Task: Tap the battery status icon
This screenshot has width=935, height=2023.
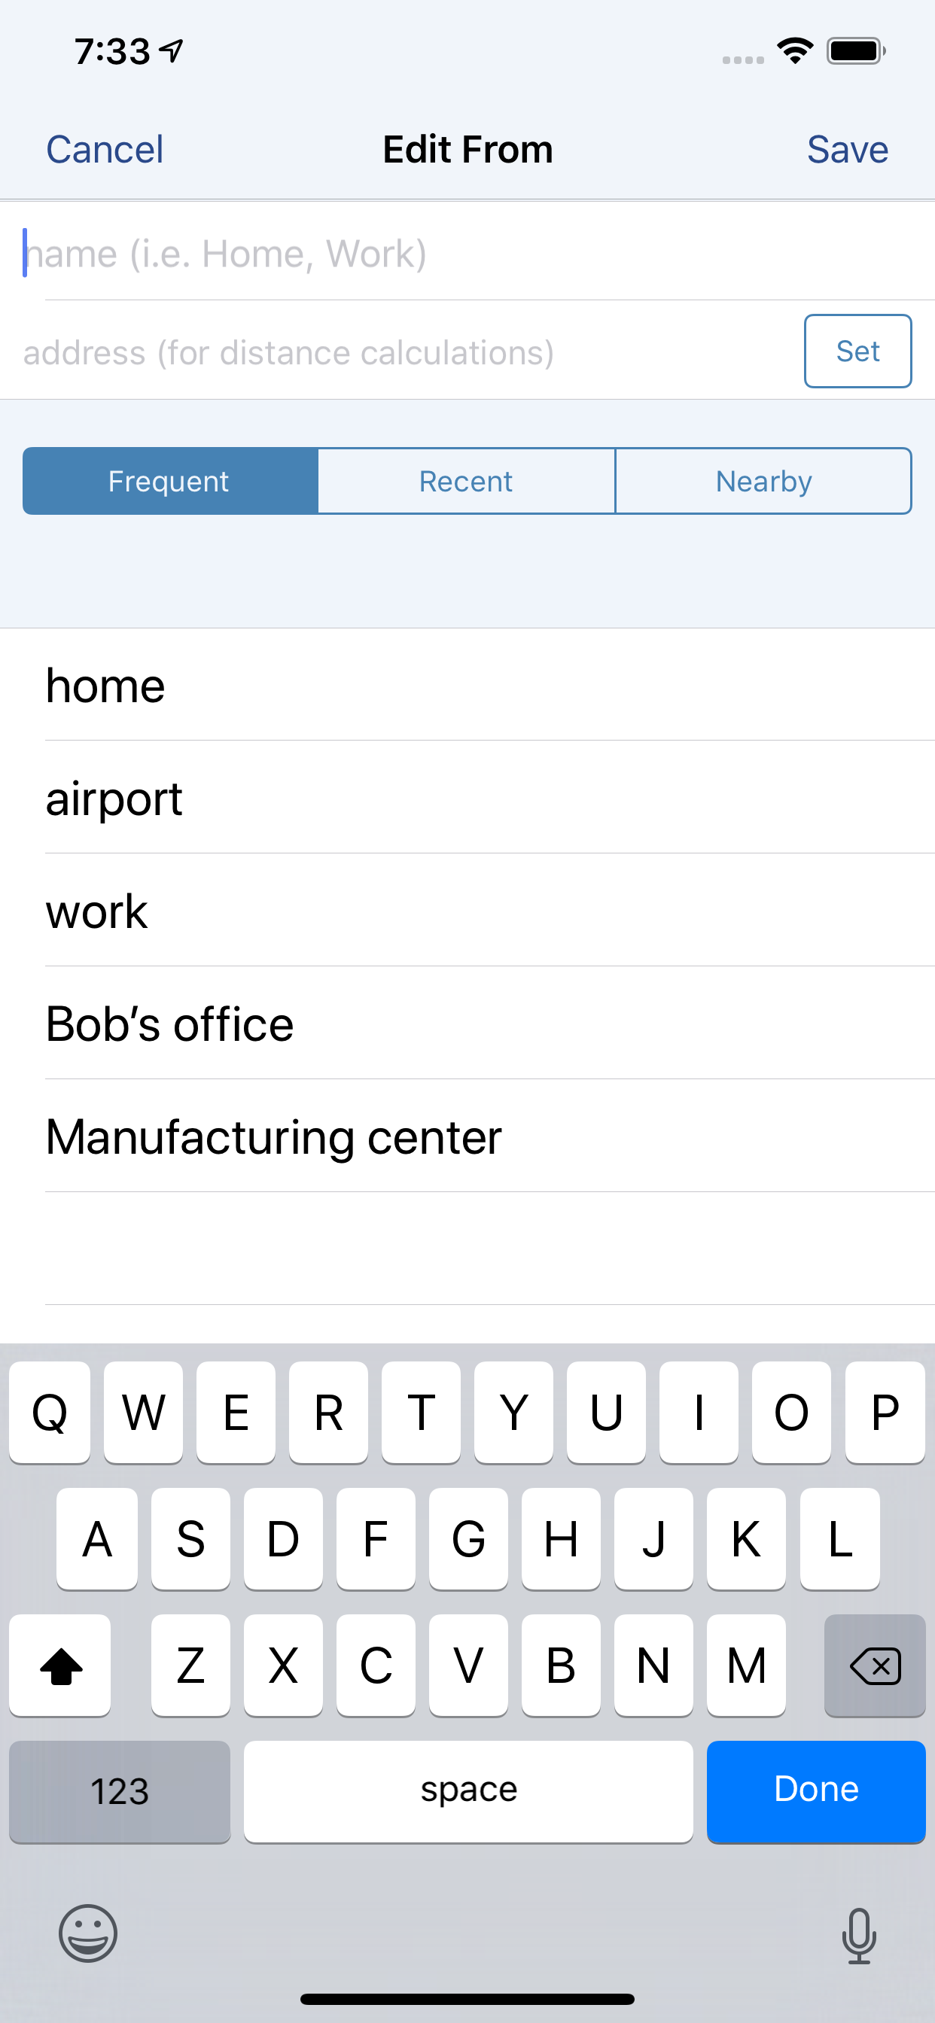Action: coord(856,51)
